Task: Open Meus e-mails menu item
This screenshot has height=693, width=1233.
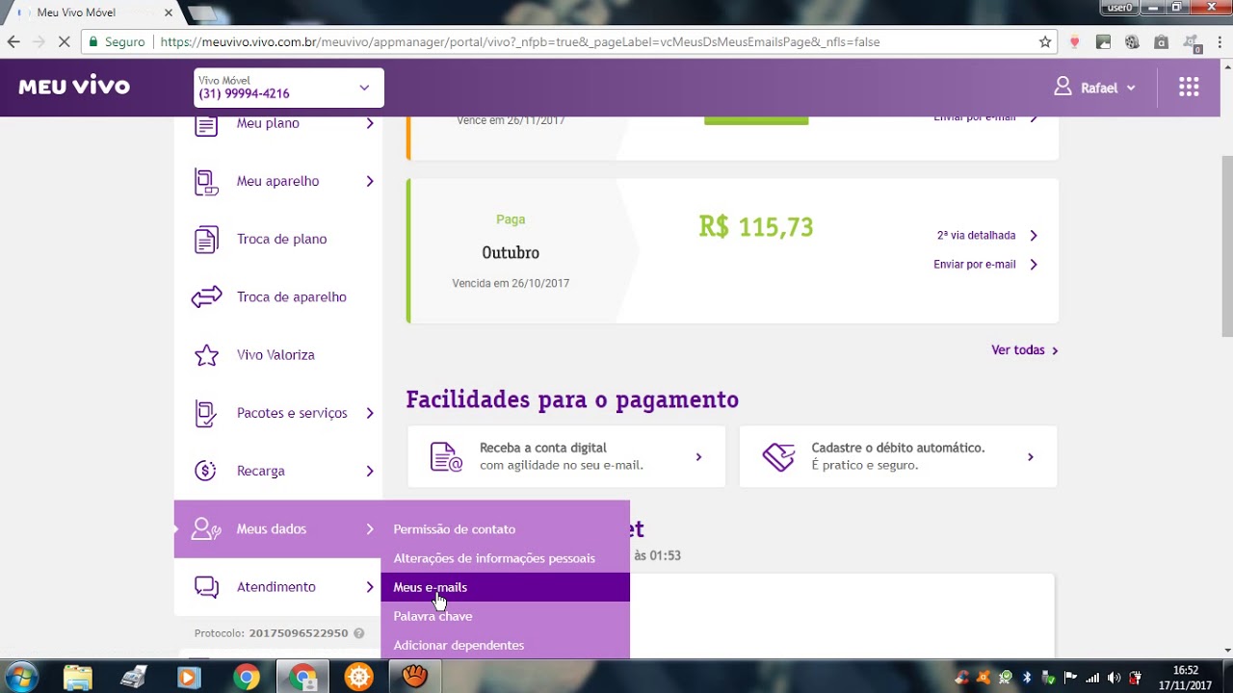Action: 505,587
